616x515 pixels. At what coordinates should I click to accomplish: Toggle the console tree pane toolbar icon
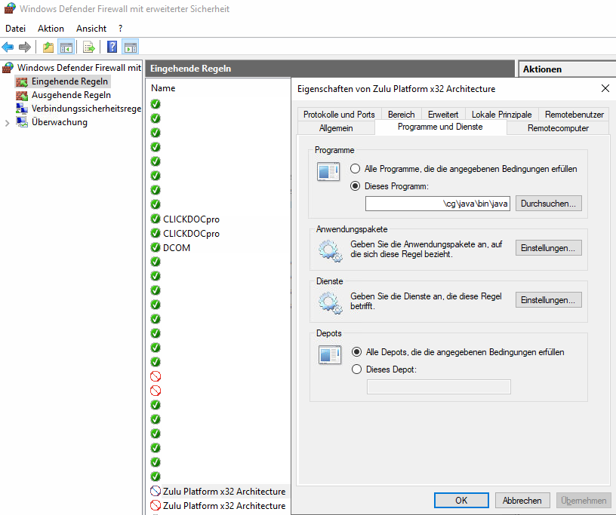(66, 48)
